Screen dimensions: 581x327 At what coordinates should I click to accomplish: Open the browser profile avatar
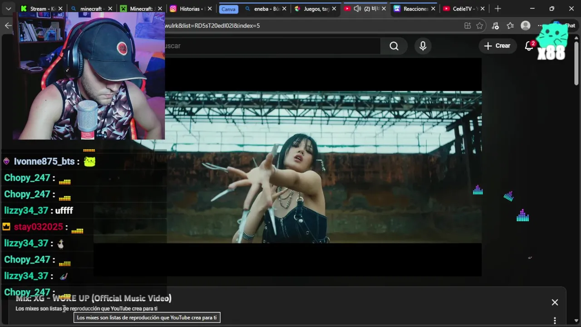point(526,26)
